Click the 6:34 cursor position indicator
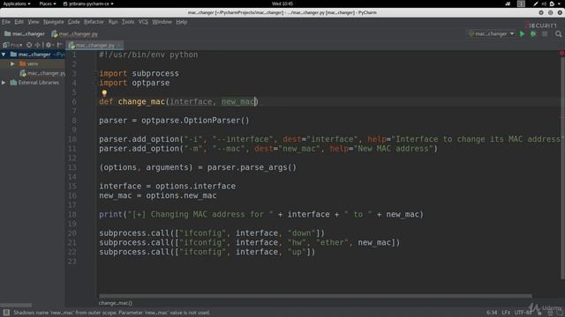 click(x=492, y=313)
